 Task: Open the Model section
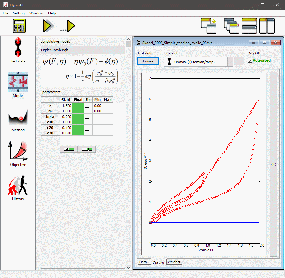[x=18, y=85]
